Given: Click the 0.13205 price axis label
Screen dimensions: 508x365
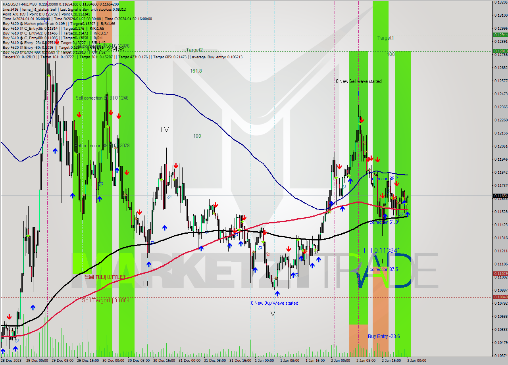Looking at the screenshot, I should coord(500,2).
